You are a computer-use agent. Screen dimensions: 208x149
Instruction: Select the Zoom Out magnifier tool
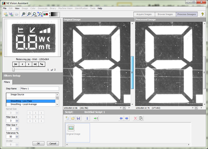[x=29, y=14]
